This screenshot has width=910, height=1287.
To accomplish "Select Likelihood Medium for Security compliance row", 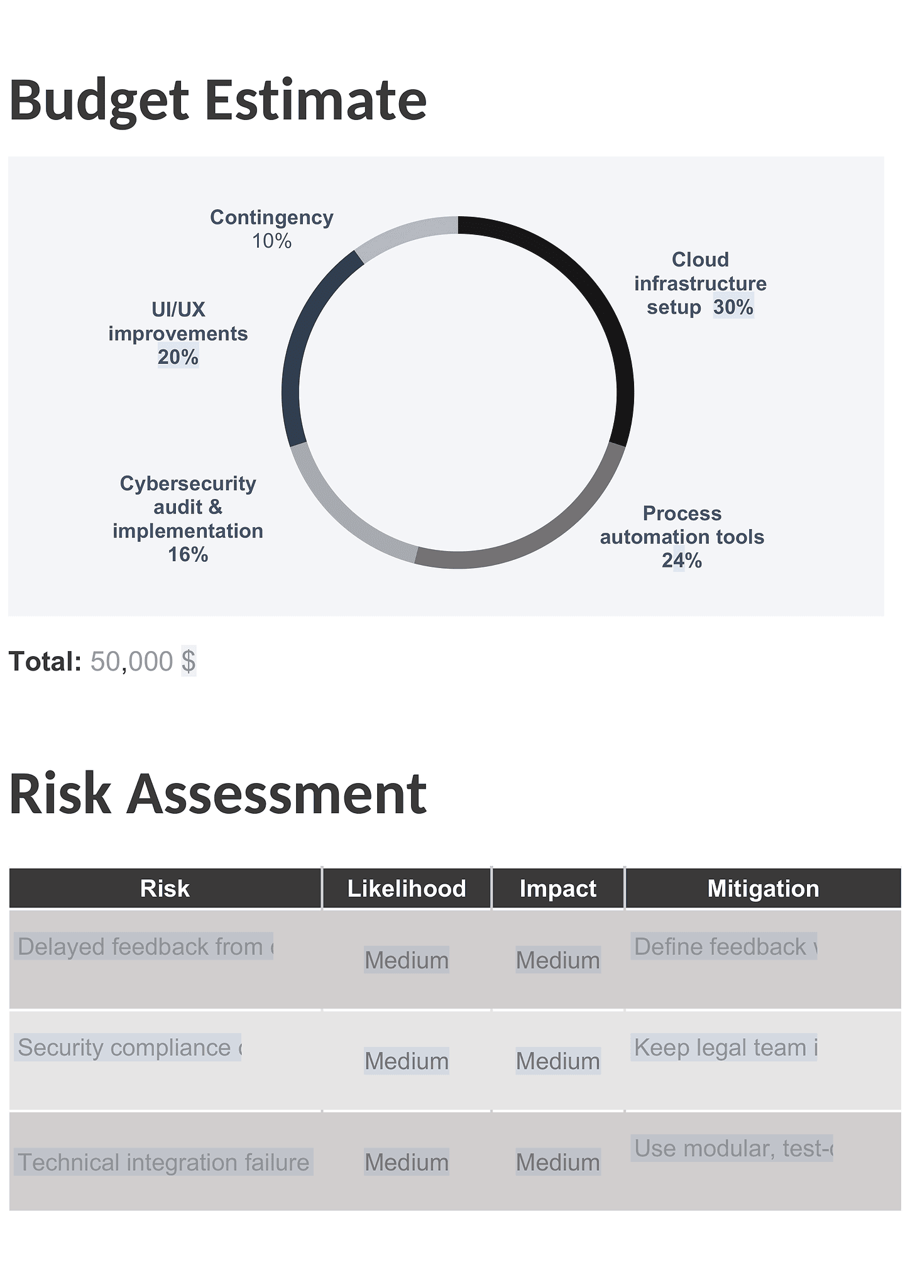I will point(407,1061).
